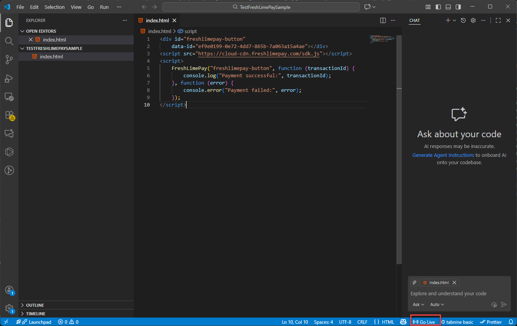This screenshot has height=326, width=517.
Task: Open Remote Explorer in activity bar
Action: click(9, 96)
